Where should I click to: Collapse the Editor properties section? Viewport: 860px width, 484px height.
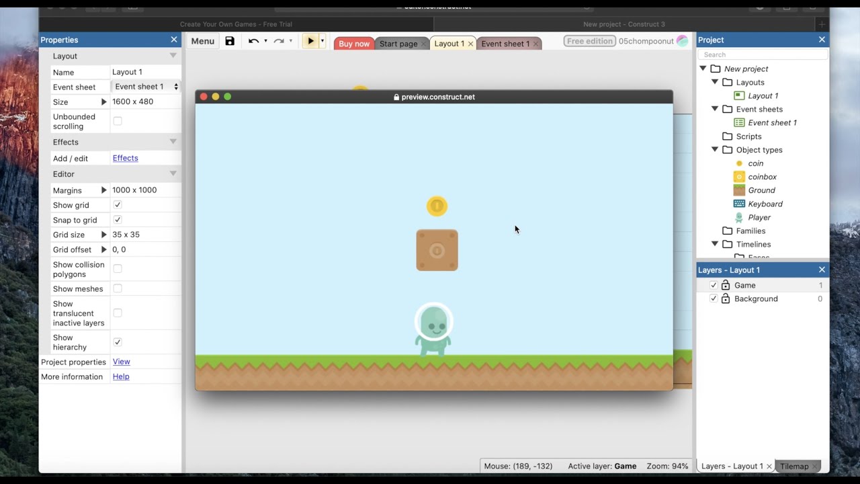(173, 173)
